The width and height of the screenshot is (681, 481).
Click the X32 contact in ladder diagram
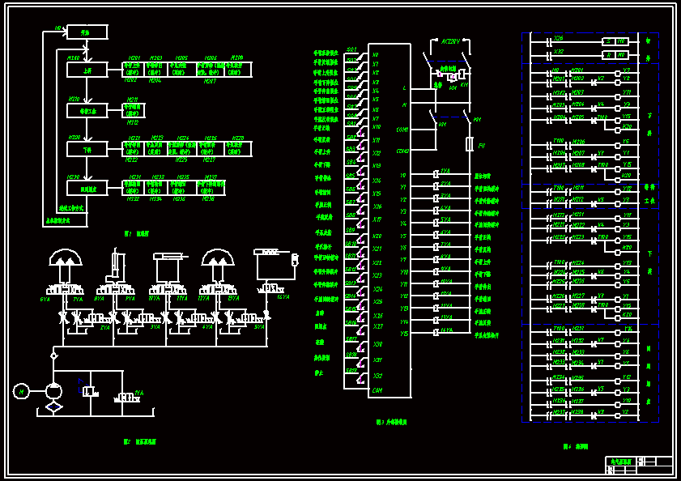point(549,56)
